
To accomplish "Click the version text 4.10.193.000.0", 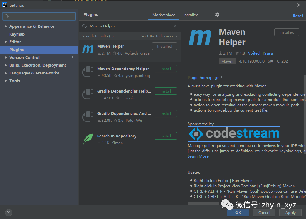I will coord(251,61).
